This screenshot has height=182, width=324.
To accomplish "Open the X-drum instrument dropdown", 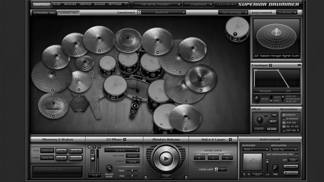I will [287, 12].
